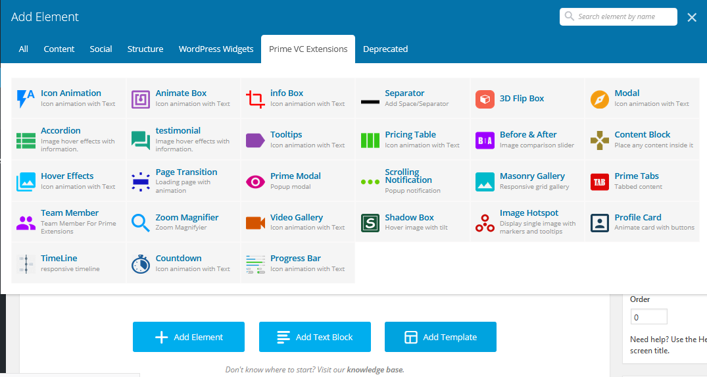The width and height of the screenshot is (707, 377).
Task: Close the Add Element dialog
Action: [692, 18]
